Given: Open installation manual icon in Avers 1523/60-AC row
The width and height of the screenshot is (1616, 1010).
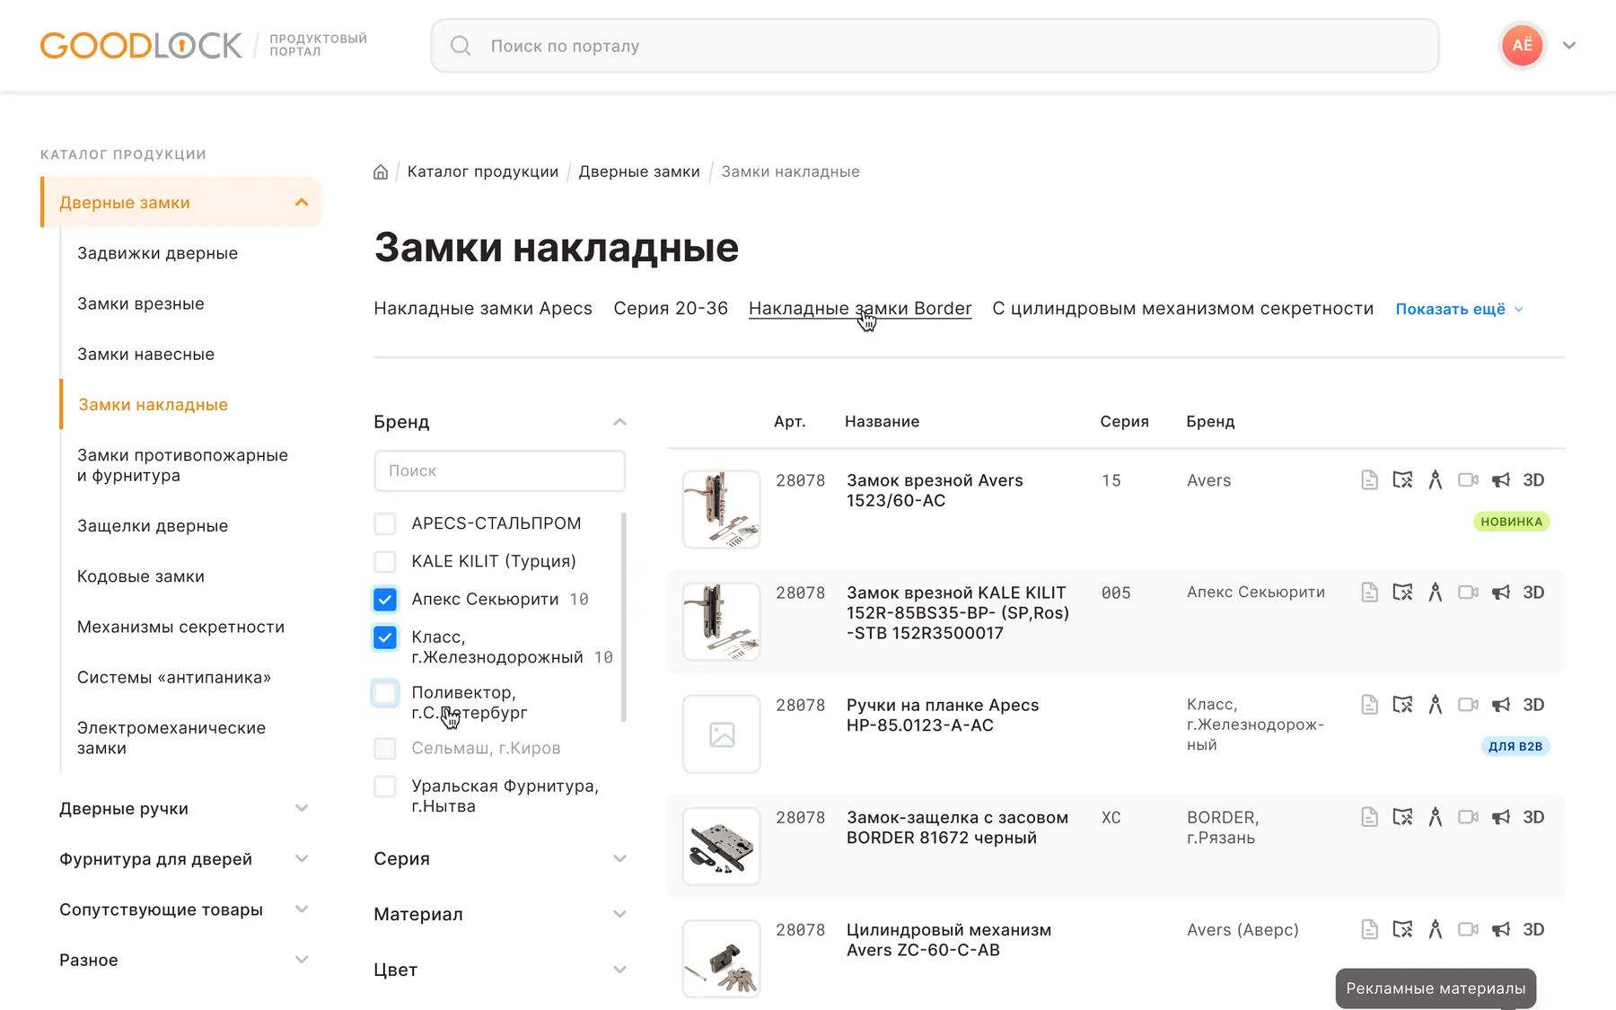Looking at the screenshot, I should click(1402, 480).
